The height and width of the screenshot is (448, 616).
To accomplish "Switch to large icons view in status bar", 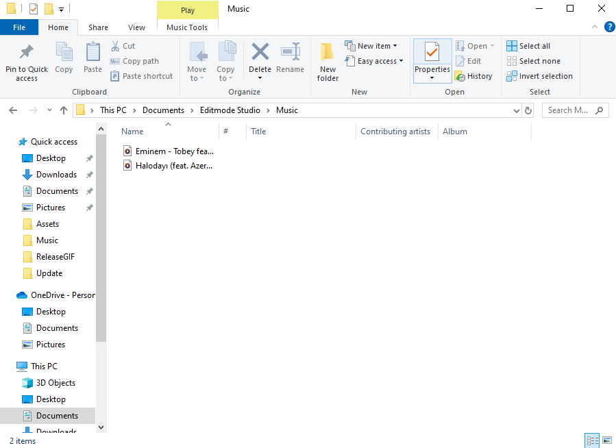I will point(607,440).
